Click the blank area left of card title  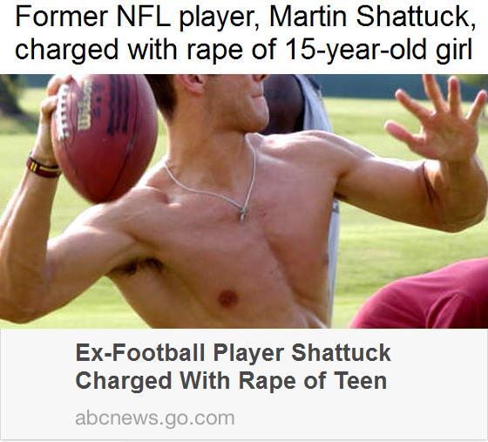point(37,367)
